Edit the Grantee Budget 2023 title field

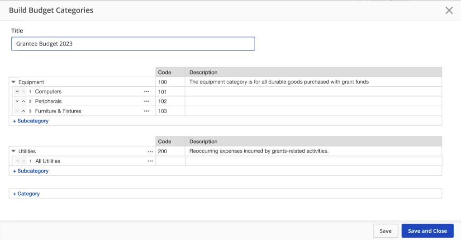coord(133,44)
